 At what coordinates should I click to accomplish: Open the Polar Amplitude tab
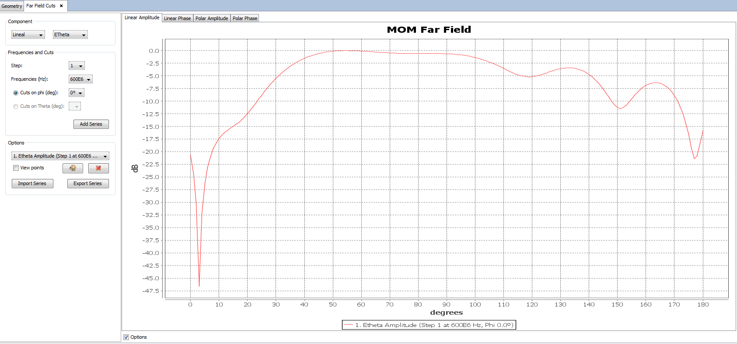pyautogui.click(x=212, y=18)
